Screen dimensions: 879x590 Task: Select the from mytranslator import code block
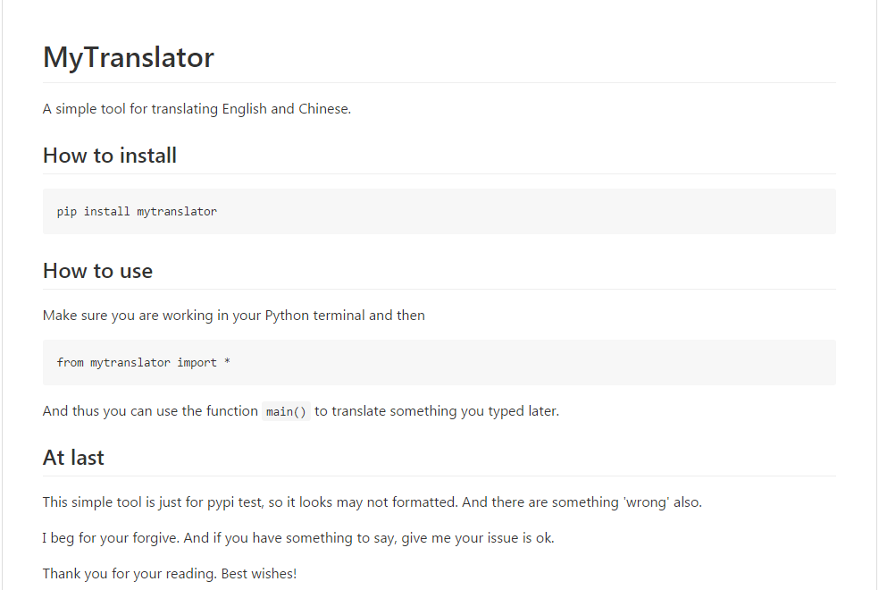tap(439, 362)
